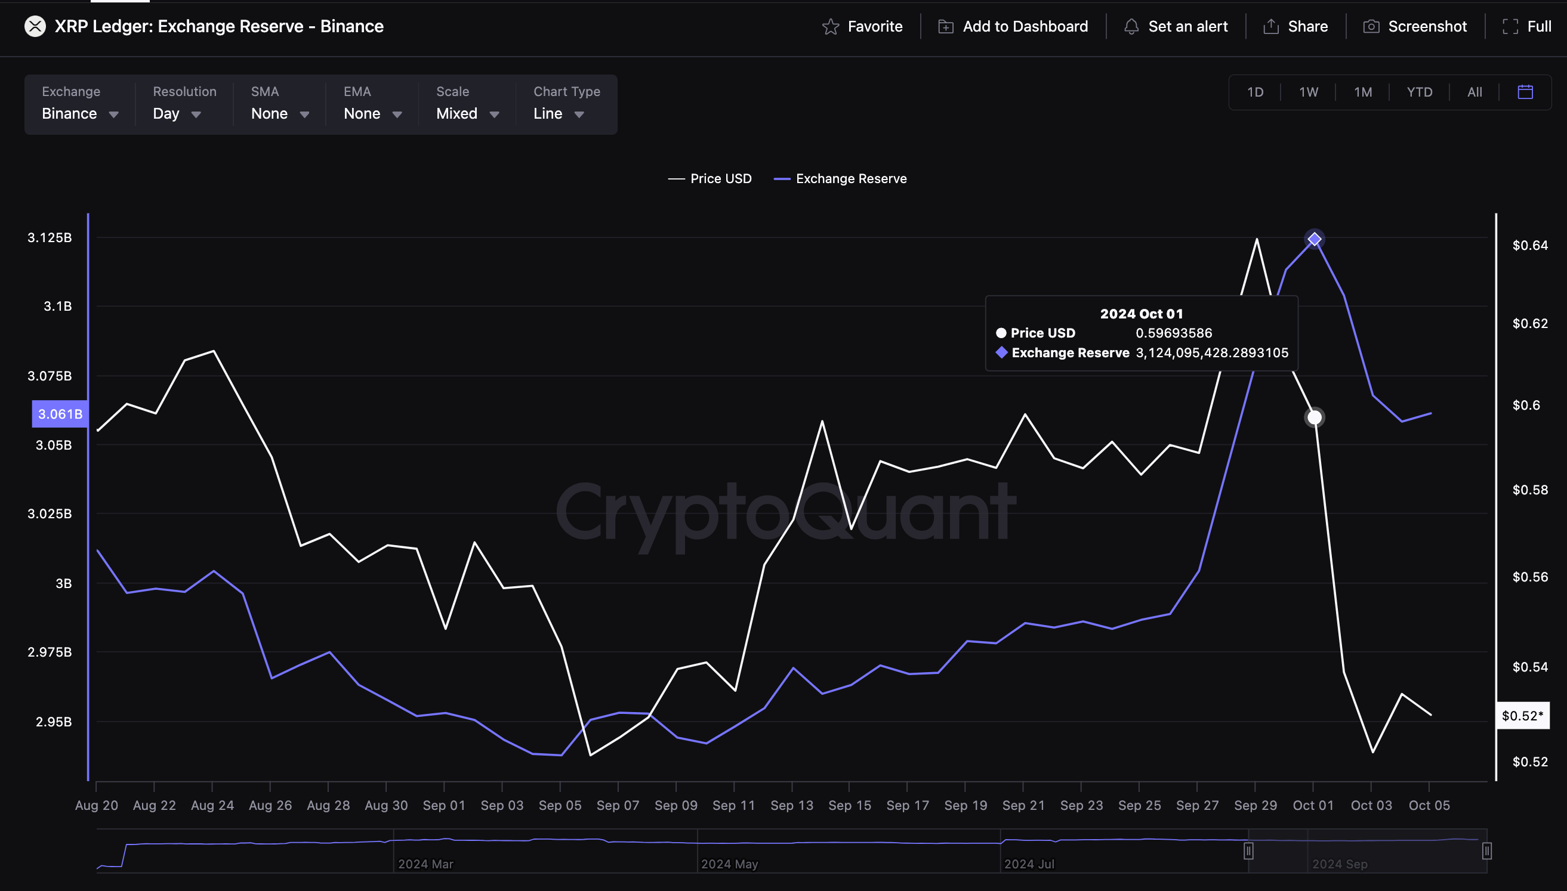Select the YTD time range
Image resolution: width=1567 pixels, height=891 pixels.
click(x=1419, y=92)
